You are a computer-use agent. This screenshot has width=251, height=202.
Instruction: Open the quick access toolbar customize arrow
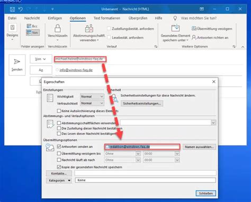(52, 9)
